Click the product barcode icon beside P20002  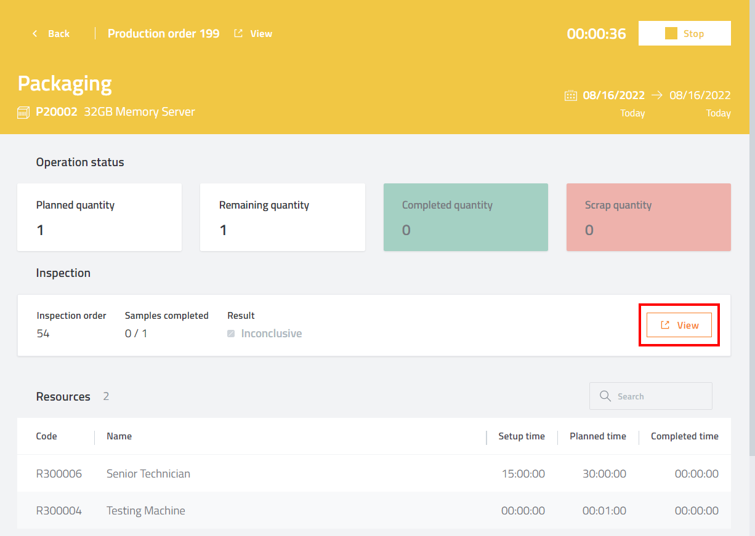point(24,113)
